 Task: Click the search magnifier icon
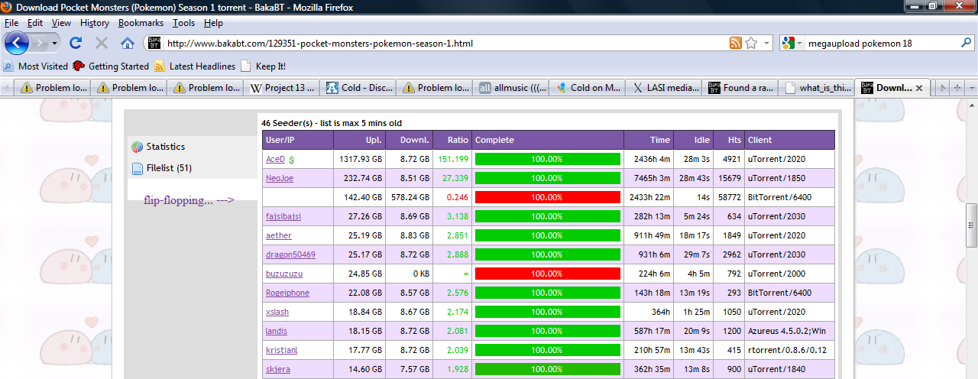coord(967,44)
